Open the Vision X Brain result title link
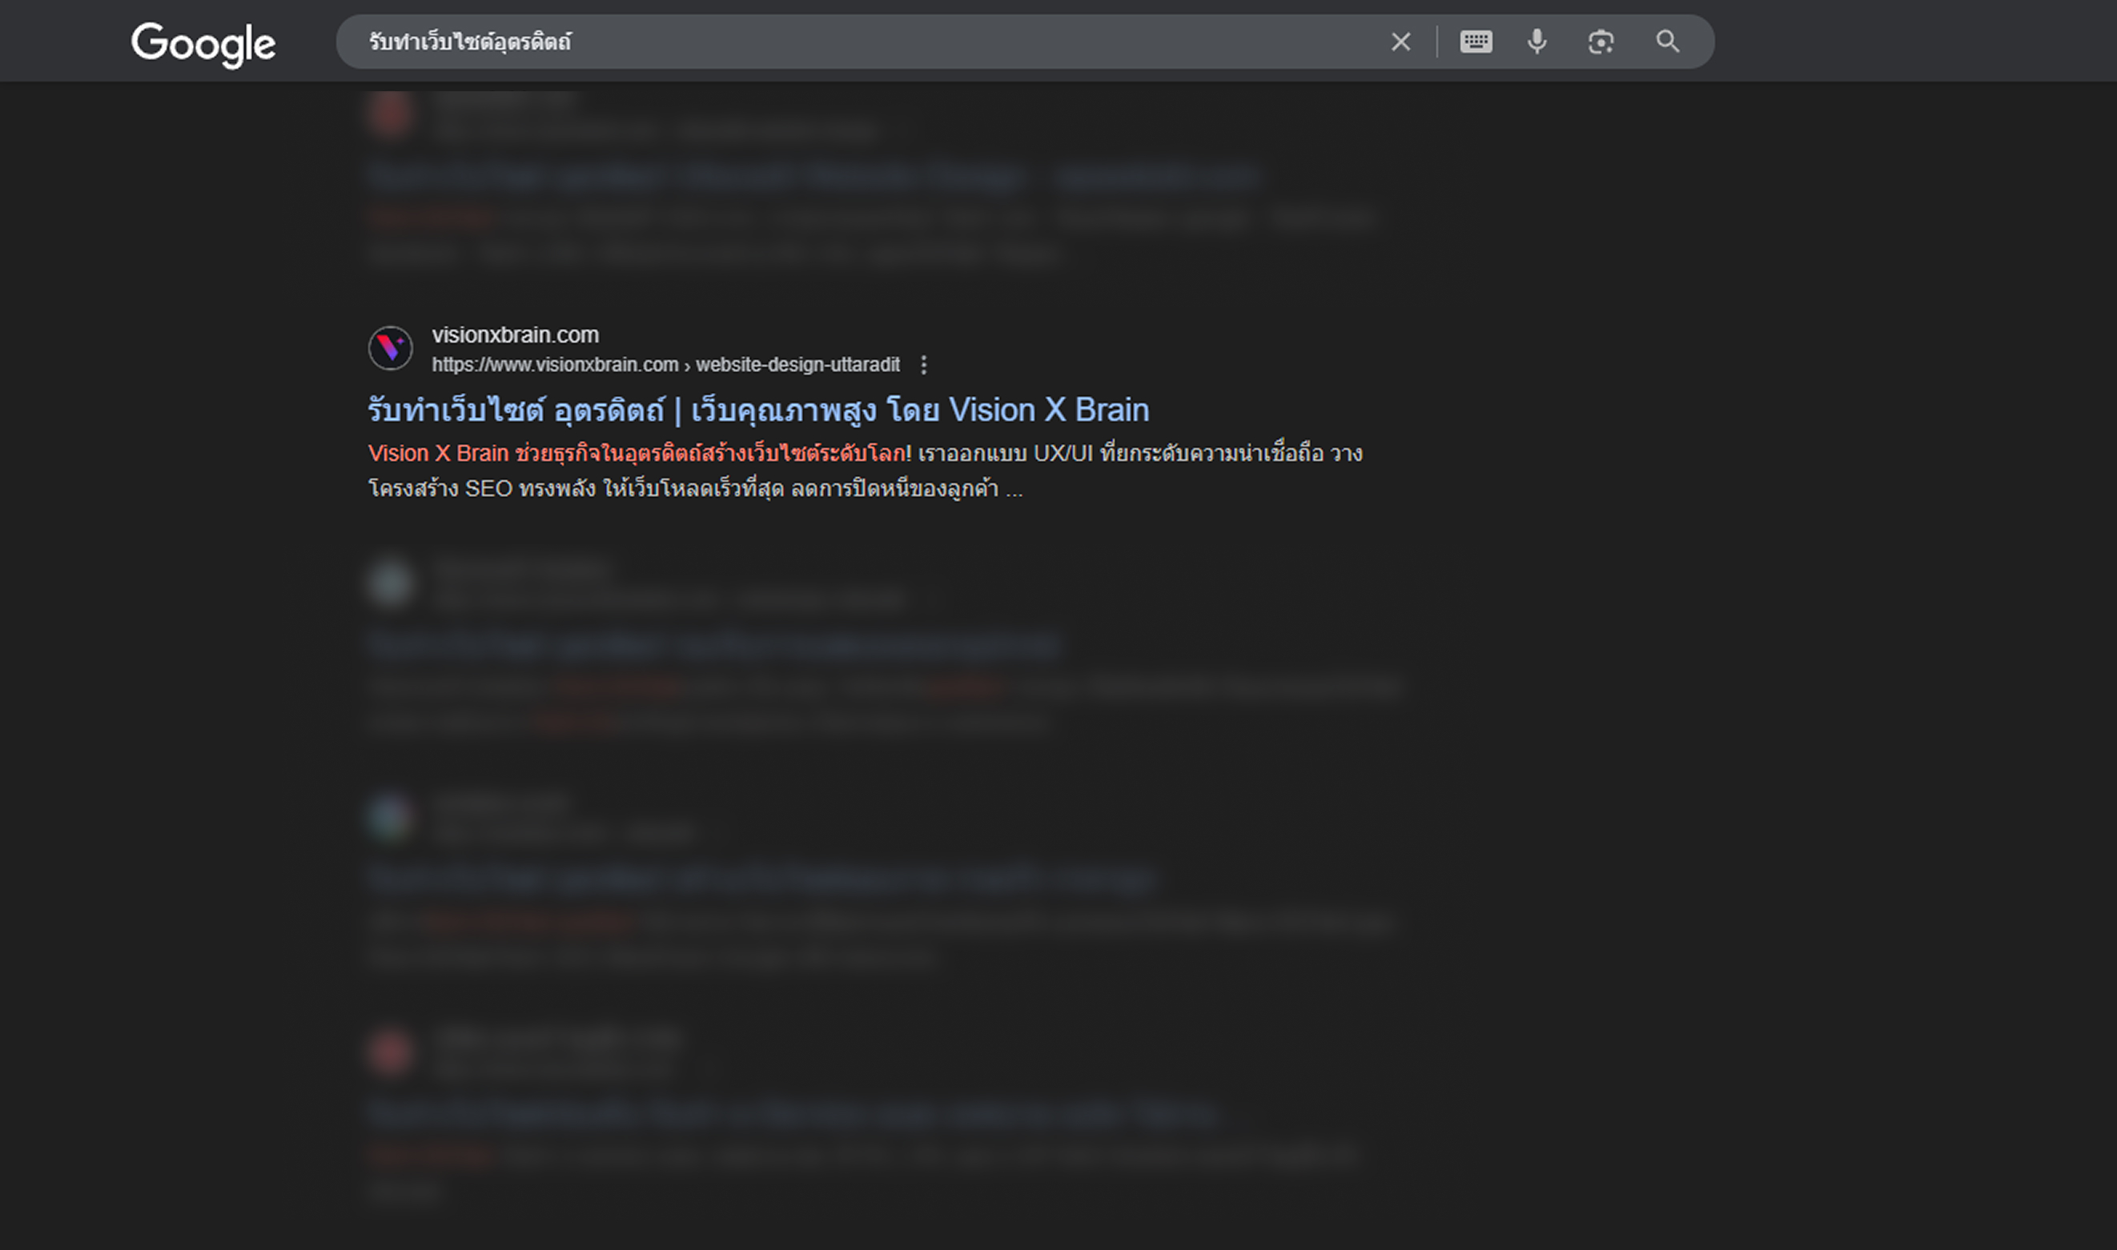This screenshot has height=1250, width=2117. point(757,411)
